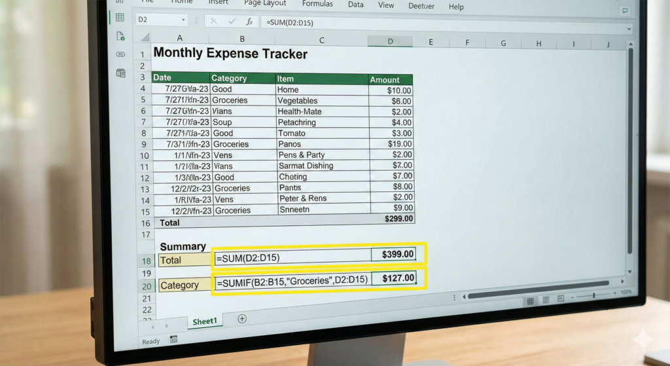The height and width of the screenshot is (366, 670).
Task: Click the yellow Category label cell in row 20
Action: click(185, 285)
